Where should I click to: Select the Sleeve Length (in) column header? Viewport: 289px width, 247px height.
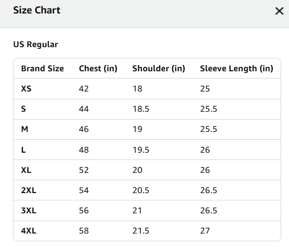point(236,68)
